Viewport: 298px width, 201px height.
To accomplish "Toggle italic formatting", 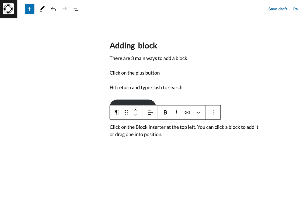I will [x=176, y=112].
